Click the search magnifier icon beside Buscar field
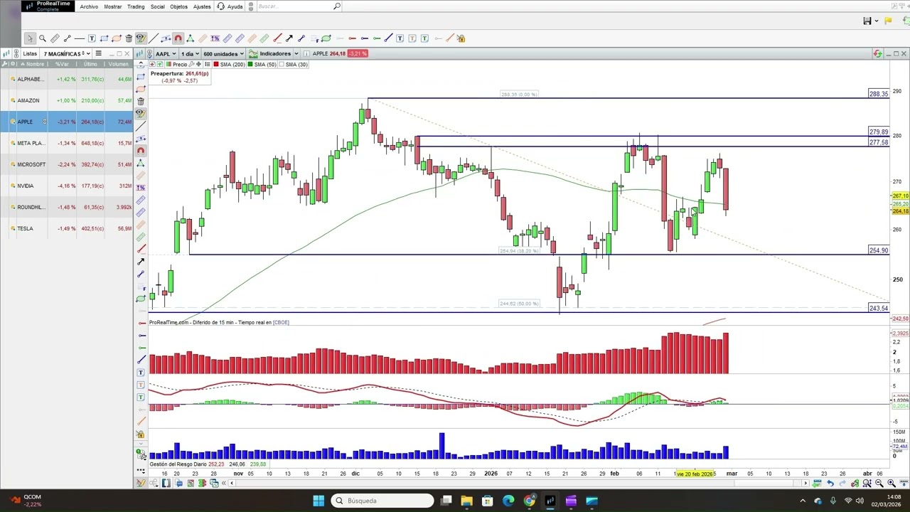This screenshot has height=512, width=910. click(337, 6)
